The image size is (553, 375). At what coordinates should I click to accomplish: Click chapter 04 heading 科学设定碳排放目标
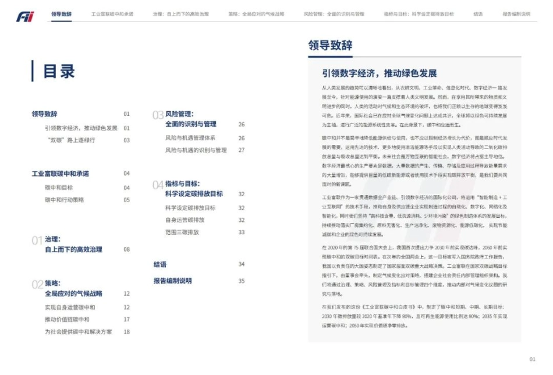point(194,194)
